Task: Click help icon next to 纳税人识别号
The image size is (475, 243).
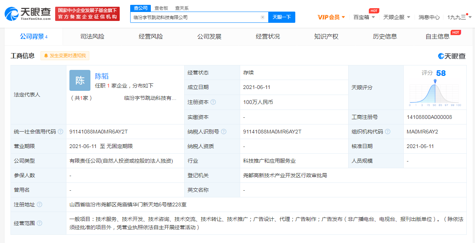Action: 224,132
